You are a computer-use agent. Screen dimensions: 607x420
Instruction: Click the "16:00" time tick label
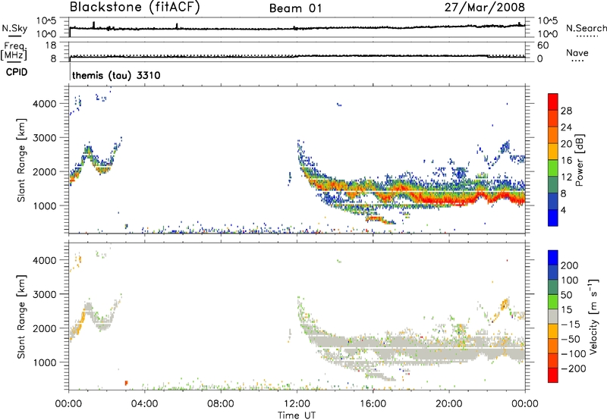pyautogui.click(x=373, y=404)
